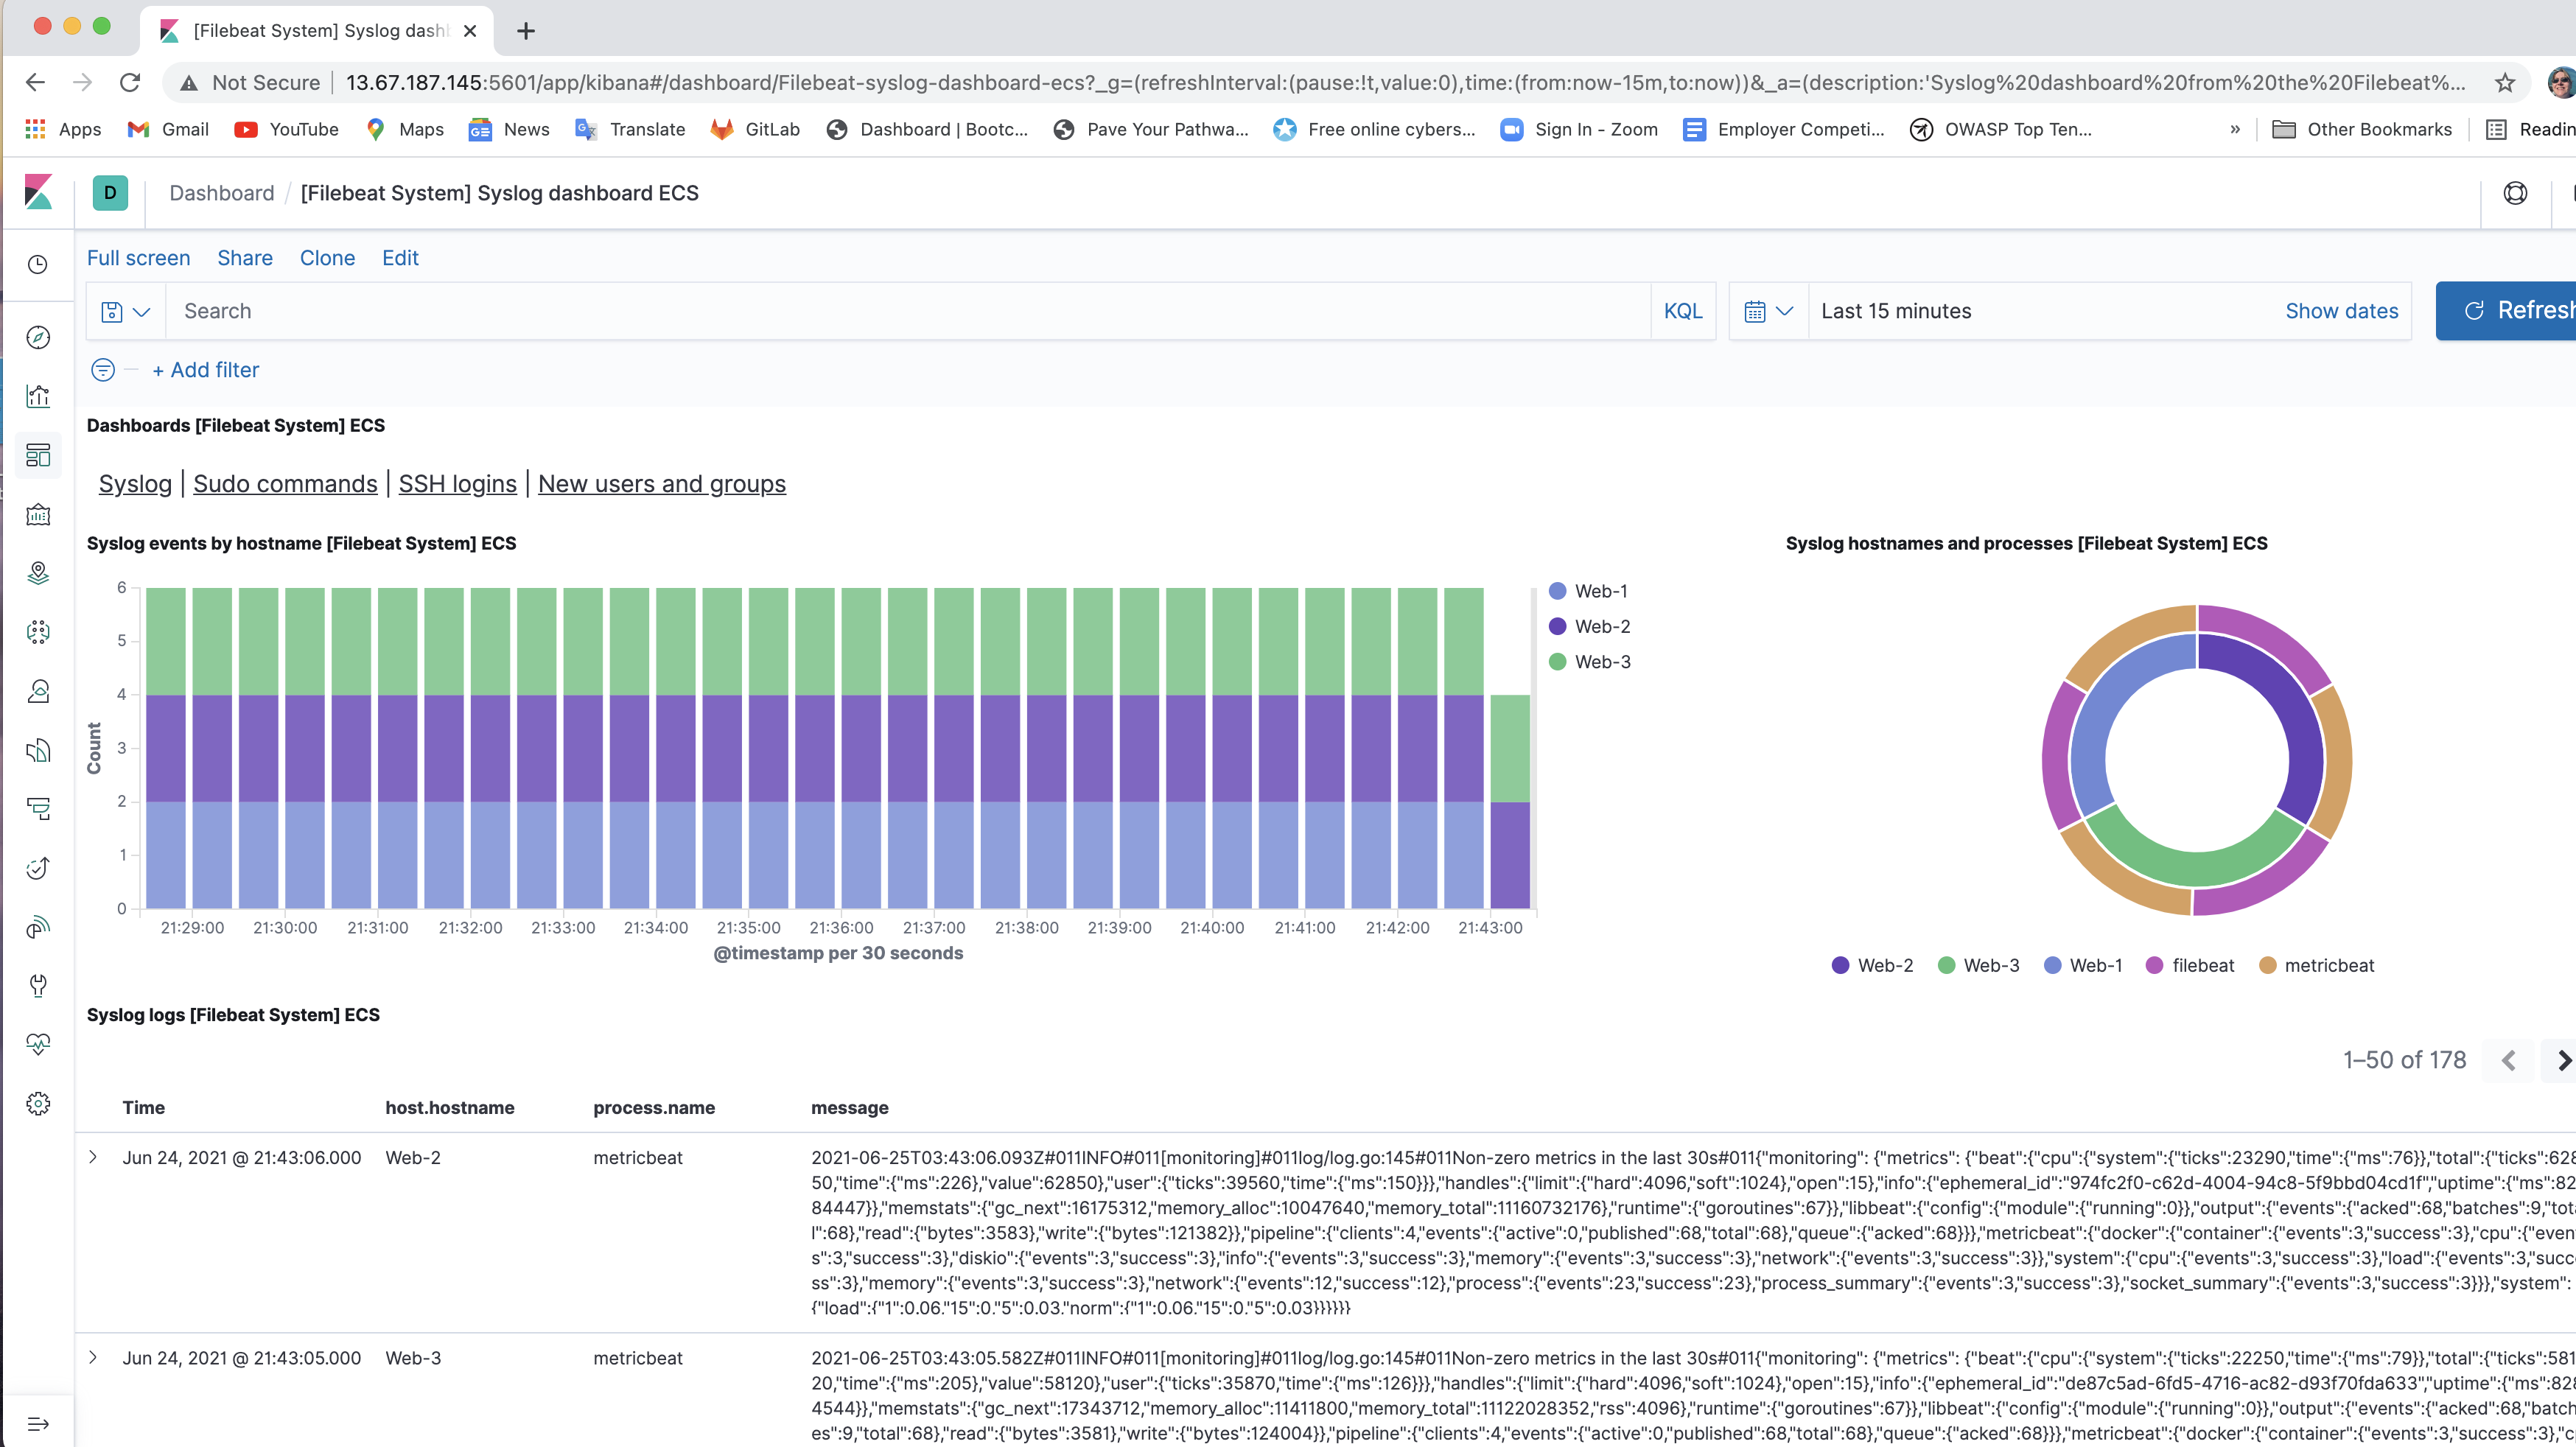Select the Dashboard icon in sidebar
Viewport: 2576px width, 1447px height.
point(37,455)
